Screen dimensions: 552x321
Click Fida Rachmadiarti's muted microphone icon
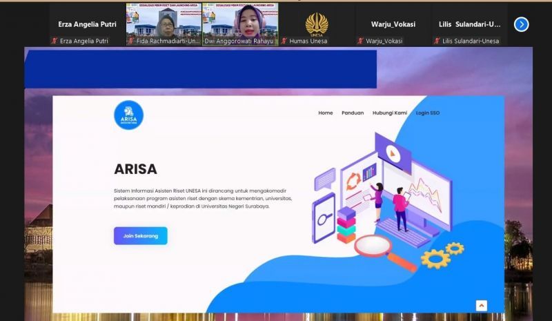tap(130, 41)
